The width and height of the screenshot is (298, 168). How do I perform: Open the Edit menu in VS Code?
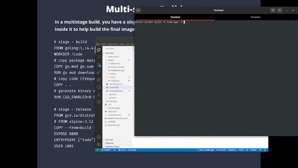click(x=103, y=44)
